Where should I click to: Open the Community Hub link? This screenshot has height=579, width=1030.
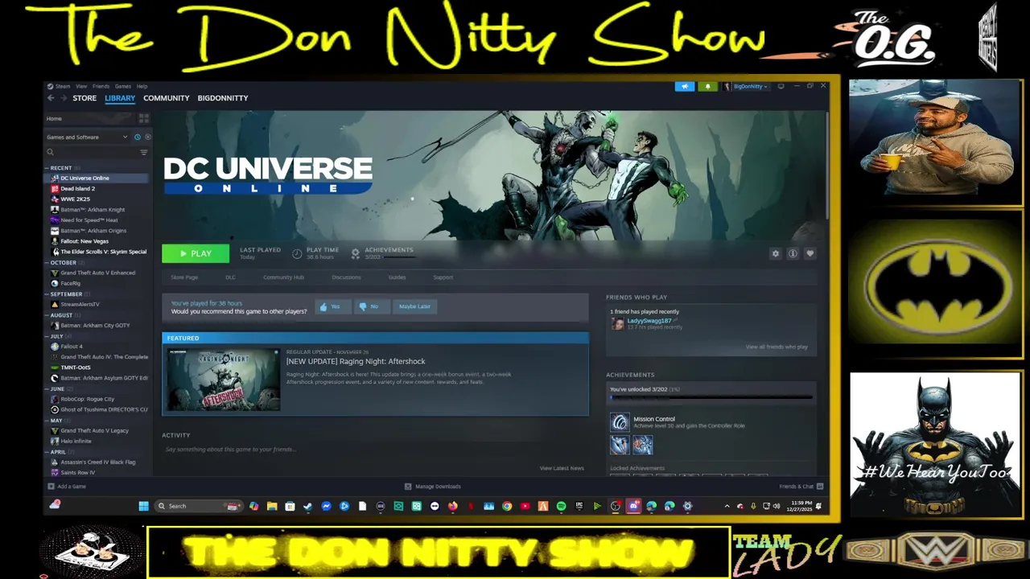click(x=283, y=277)
